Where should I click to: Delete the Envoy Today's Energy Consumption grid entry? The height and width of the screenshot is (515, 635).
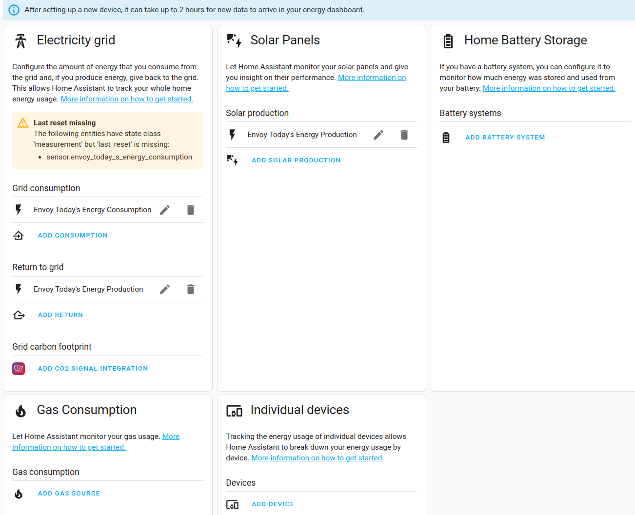click(x=191, y=209)
